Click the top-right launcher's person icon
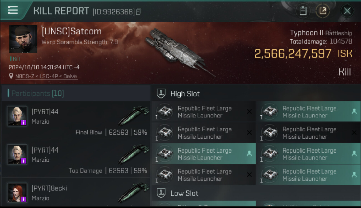This screenshot has height=208, width=361. click(354, 111)
